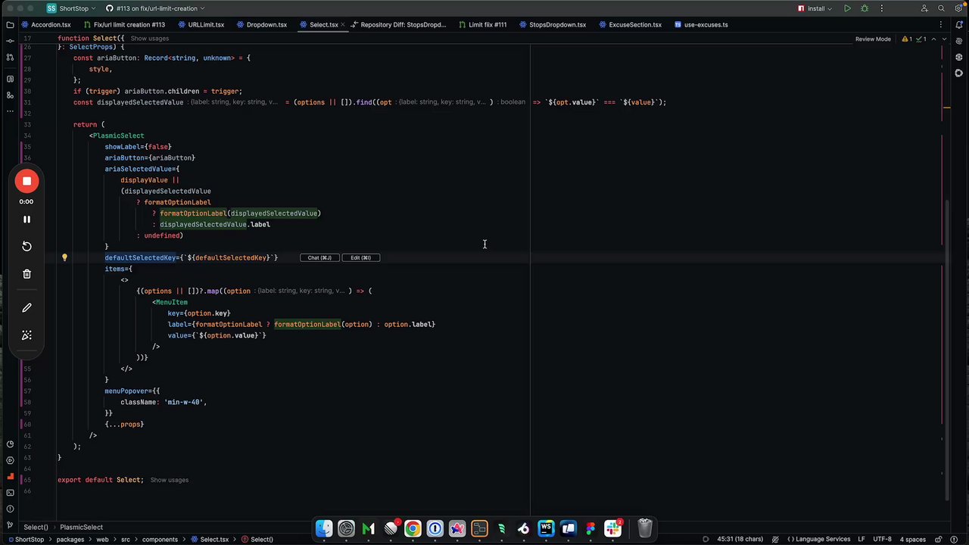The width and height of the screenshot is (969, 545).
Task: Open IDE settings gear icon
Action: tap(959, 8)
